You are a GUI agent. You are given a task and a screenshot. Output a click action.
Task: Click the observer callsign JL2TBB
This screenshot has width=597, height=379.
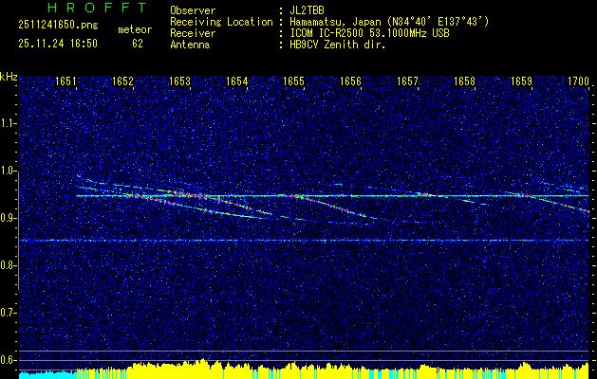[308, 10]
